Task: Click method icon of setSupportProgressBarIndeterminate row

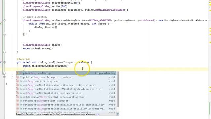Action: coord(17,105)
